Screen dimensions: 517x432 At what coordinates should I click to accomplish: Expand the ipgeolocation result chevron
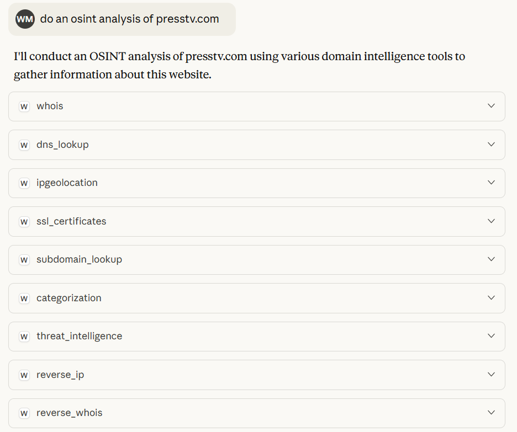(x=491, y=183)
